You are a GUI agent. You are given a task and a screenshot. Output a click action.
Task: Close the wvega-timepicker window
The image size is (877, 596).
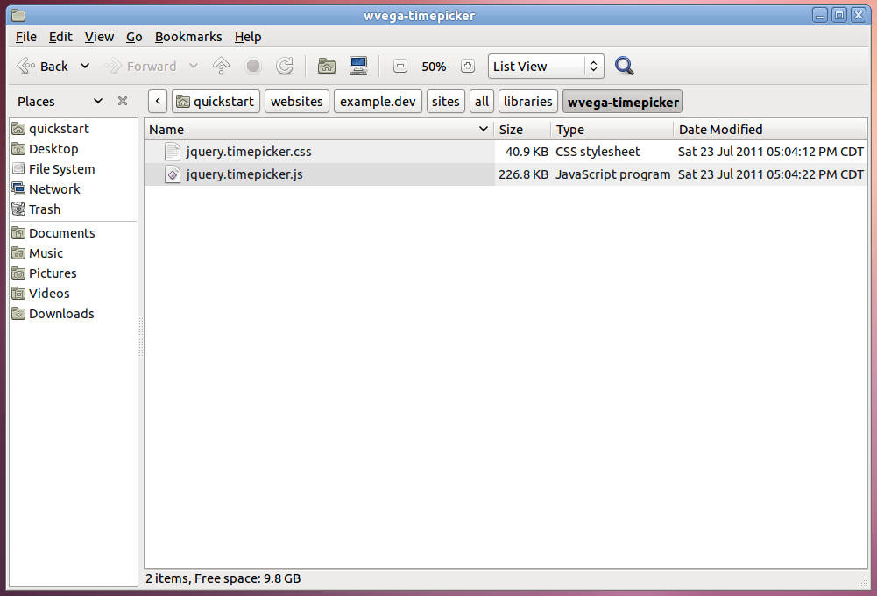tap(859, 15)
